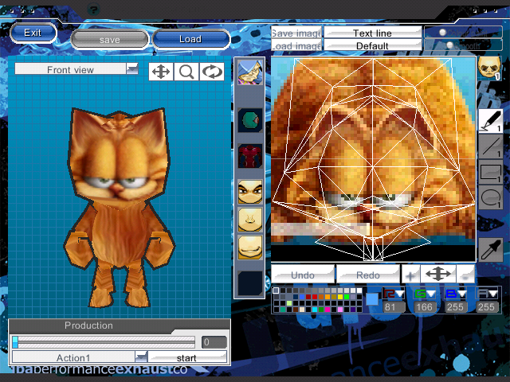This screenshot has height=382, width=510.
Task: Start the Action1 animation playback
Action: pos(187,357)
